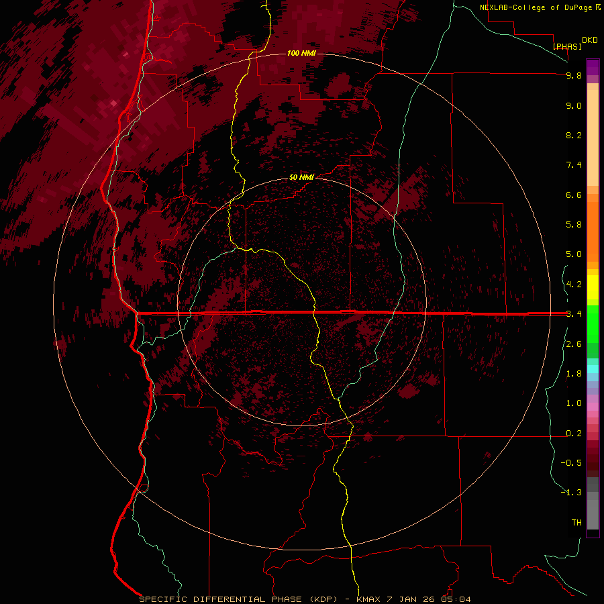Click the 5.0 scale value

tap(574, 254)
